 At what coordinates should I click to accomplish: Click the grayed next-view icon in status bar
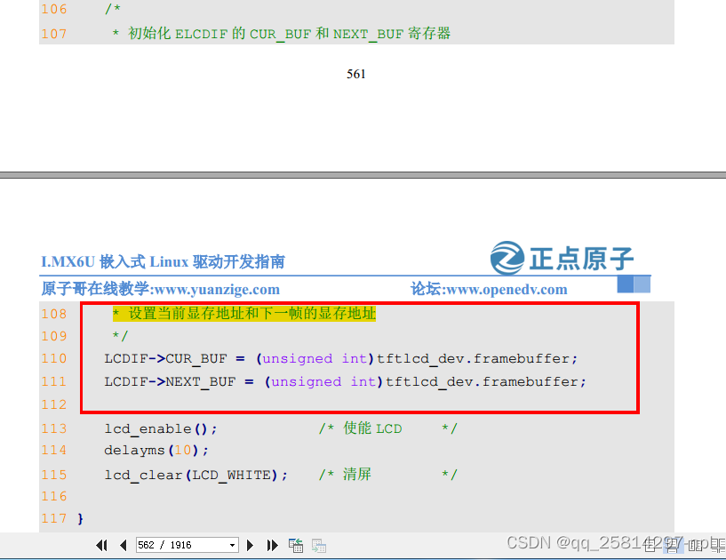coord(319,545)
